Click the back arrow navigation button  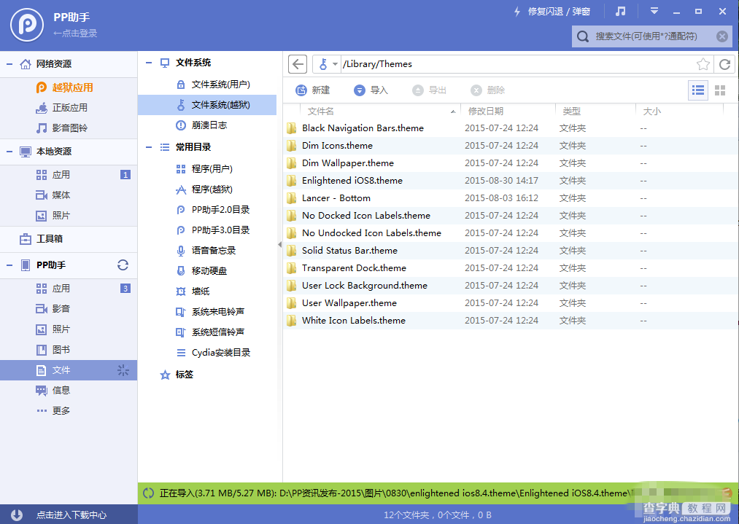pos(298,64)
